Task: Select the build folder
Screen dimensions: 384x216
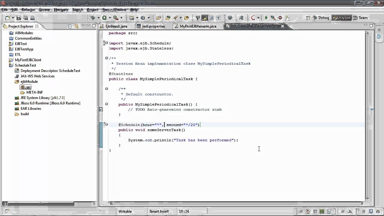Action: 25,114
